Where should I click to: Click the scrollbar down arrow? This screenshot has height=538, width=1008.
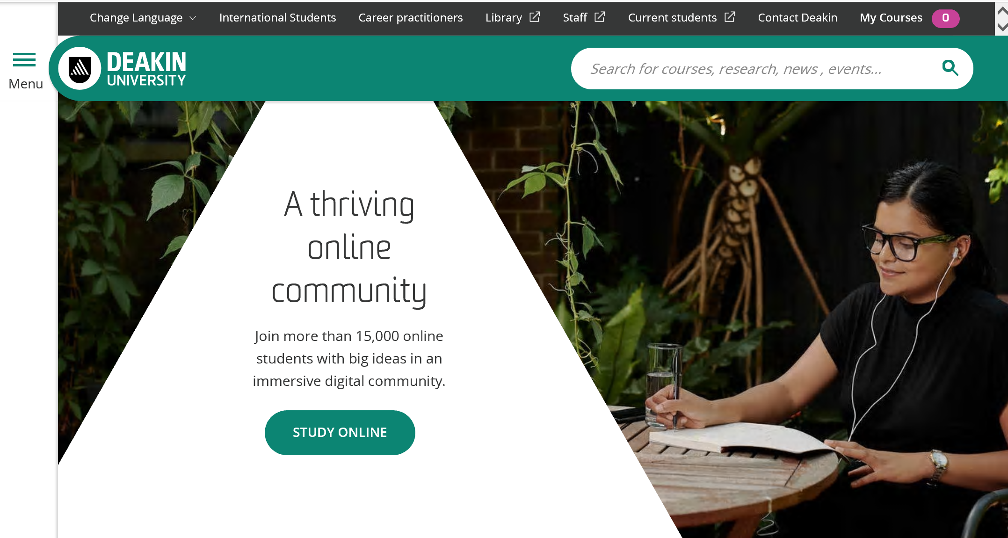pos(1002,27)
